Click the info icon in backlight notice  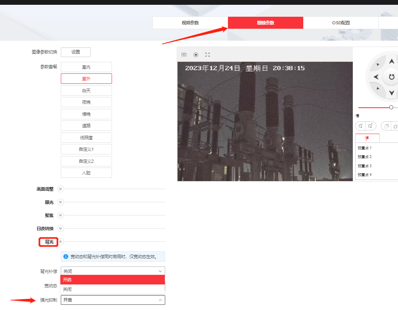tap(66, 257)
